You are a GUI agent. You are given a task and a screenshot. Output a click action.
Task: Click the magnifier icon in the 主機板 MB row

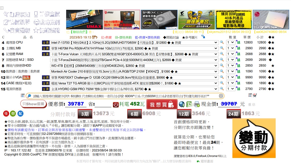coord(222,48)
